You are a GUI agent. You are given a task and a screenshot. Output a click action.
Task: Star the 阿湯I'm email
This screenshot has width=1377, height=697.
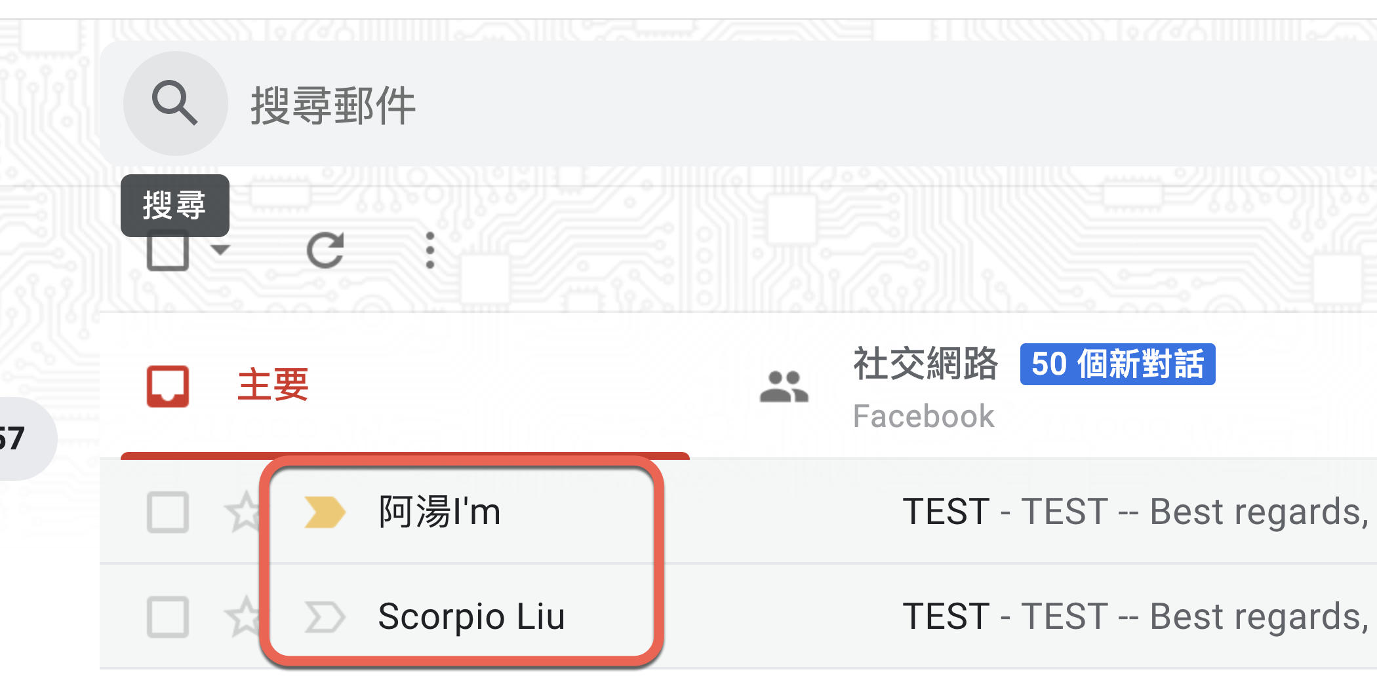(x=244, y=512)
